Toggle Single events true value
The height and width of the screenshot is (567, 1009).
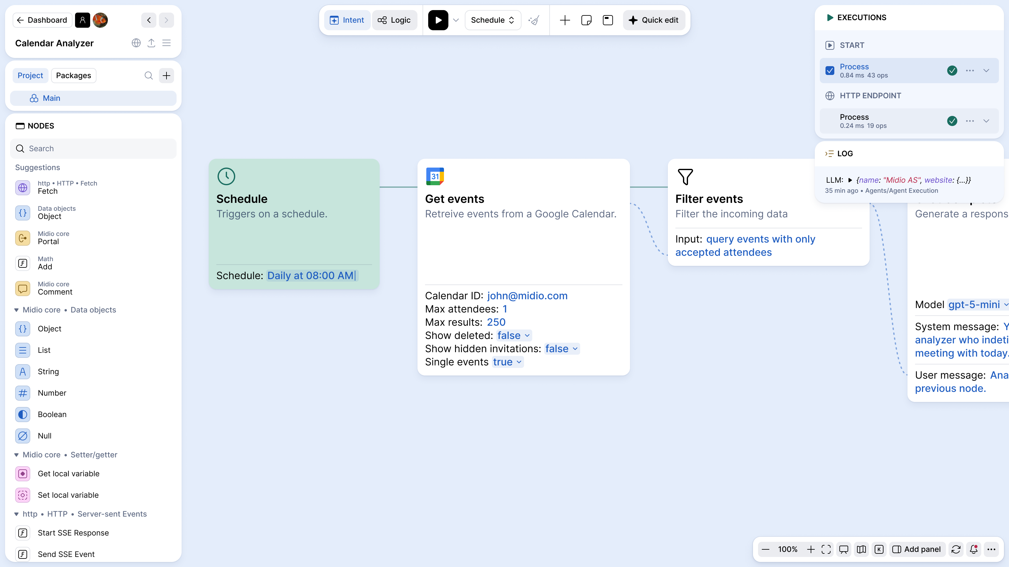(507, 362)
